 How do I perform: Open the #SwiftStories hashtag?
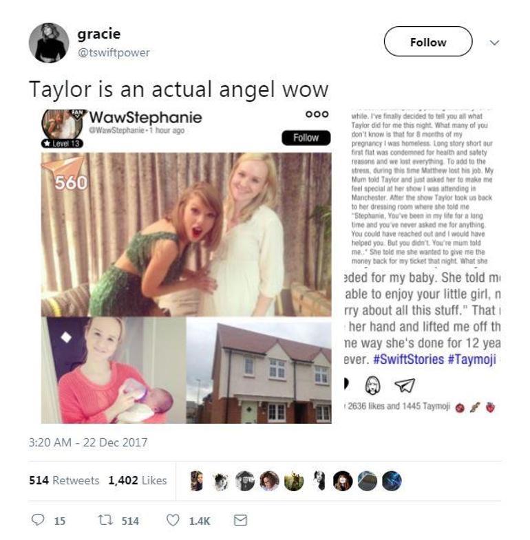408,359
